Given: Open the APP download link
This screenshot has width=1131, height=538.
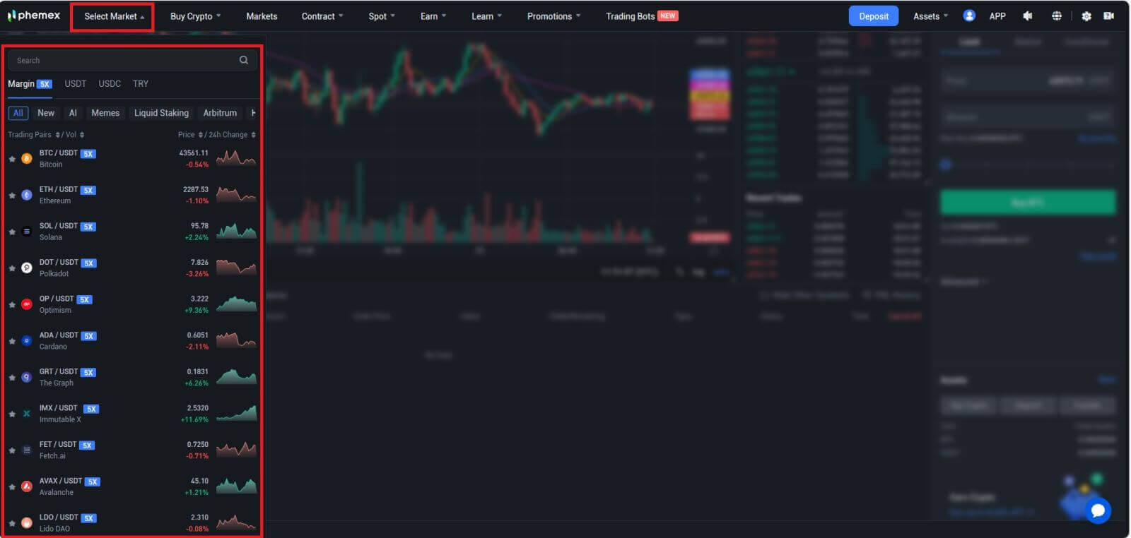Looking at the screenshot, I should coord(997,16).
